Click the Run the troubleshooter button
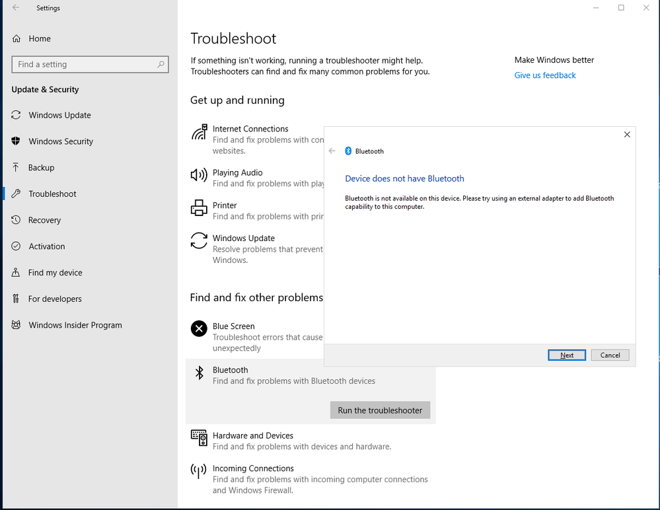660x510 pixels. pos(380,410)
